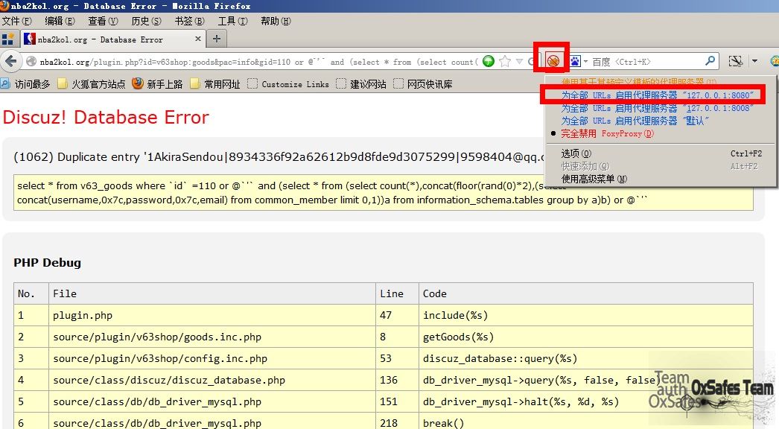
Task: Click the globe site identity icon
Action: (32, 62)
